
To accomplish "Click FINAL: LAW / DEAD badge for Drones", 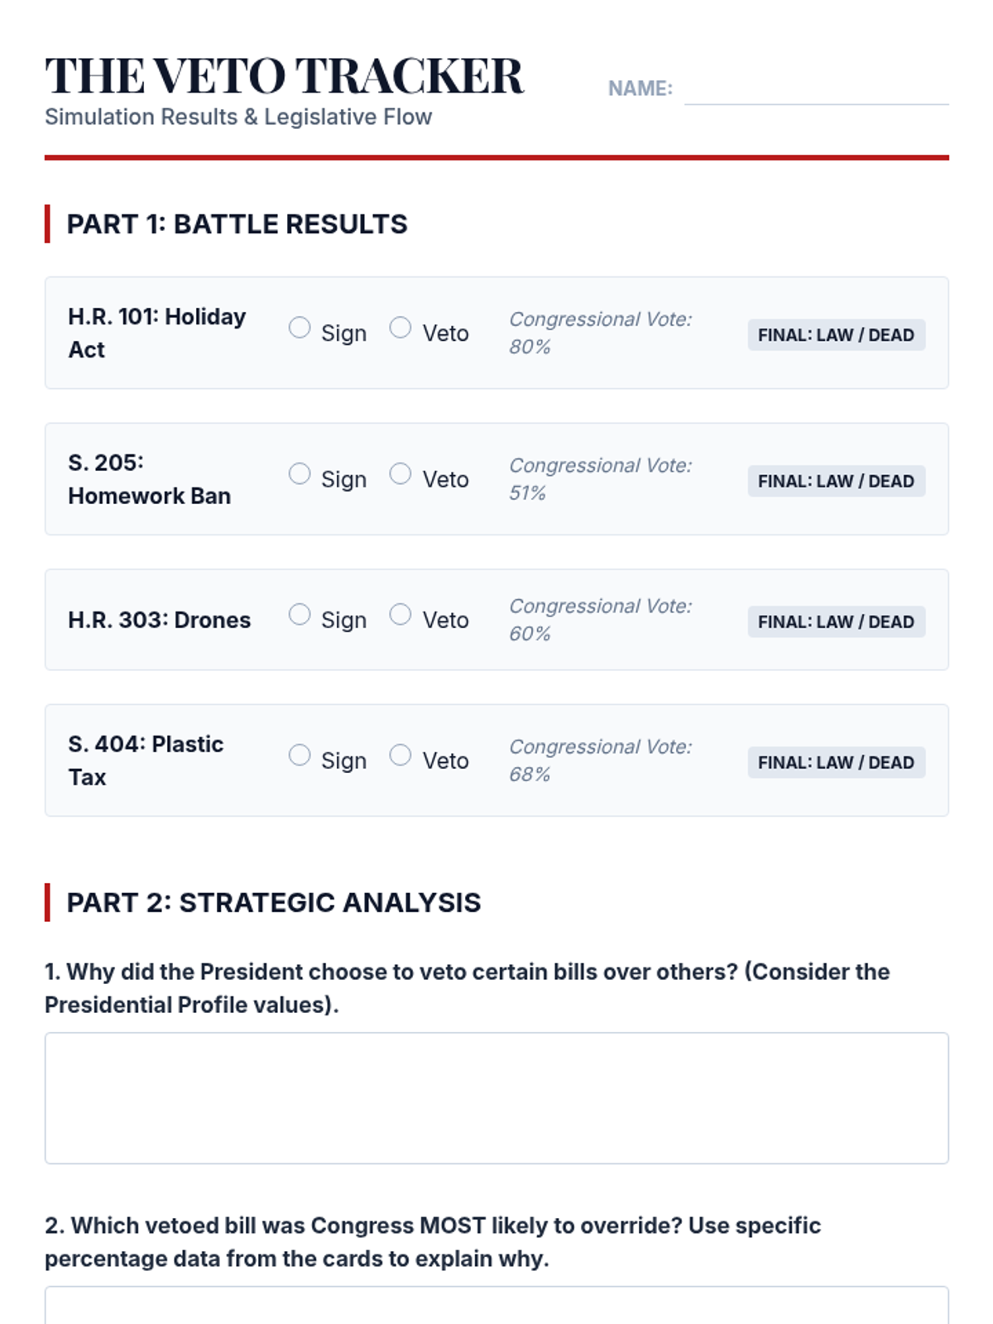I will [x=836, y=621].
